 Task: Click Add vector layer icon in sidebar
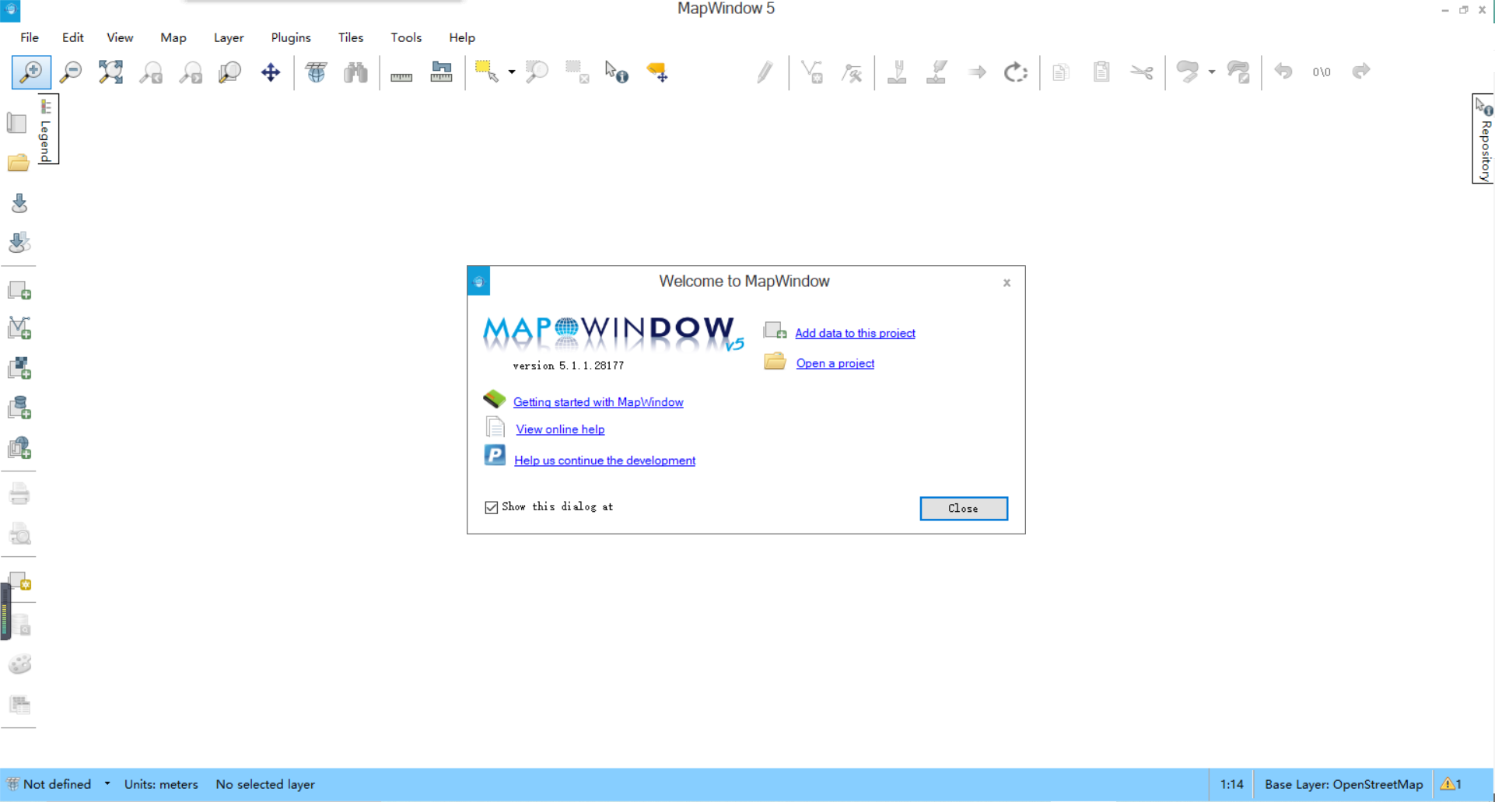coord(19,328)
